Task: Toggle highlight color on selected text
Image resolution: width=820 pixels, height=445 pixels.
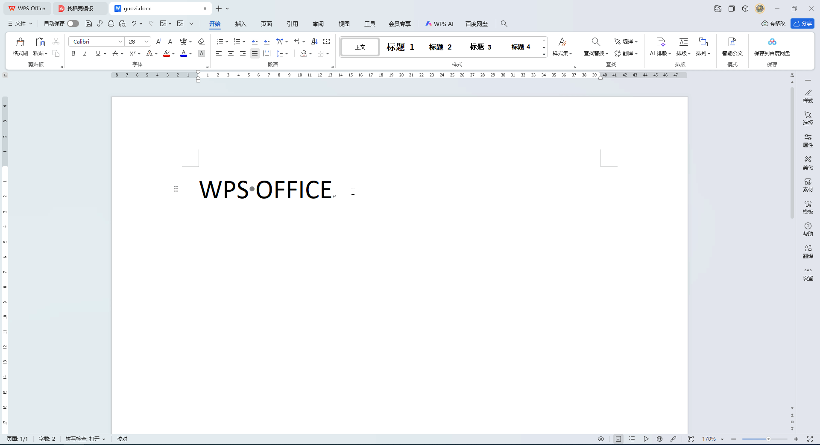Action: pyautogui.click(x=167, y=53)
